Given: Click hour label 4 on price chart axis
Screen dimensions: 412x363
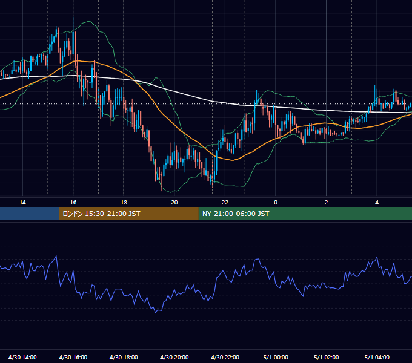Looking at the screenshot, I should [x=377, y=203].
